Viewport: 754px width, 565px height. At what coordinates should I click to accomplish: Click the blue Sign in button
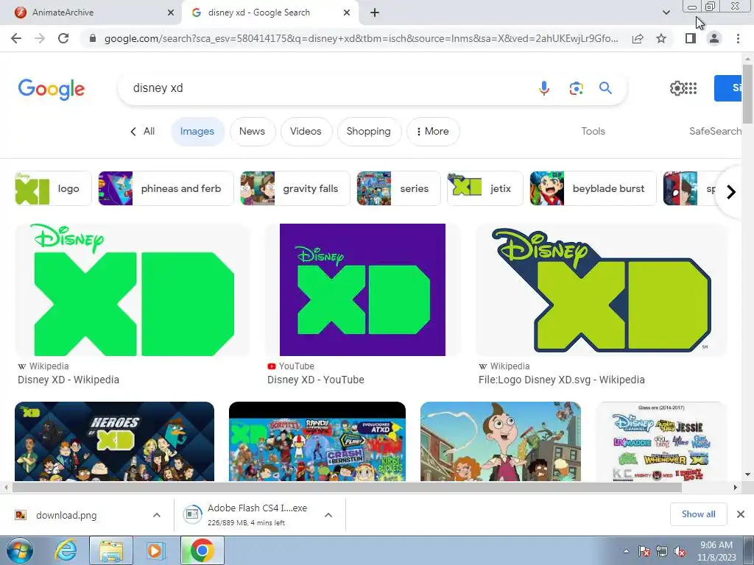point(728,88)
